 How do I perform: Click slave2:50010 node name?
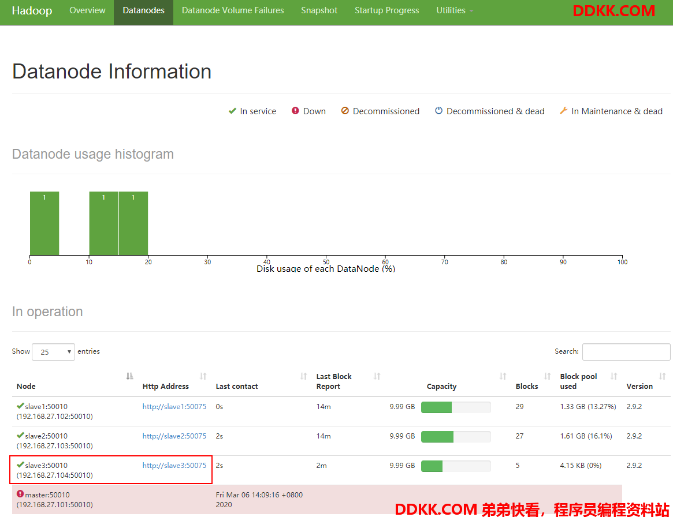click(x=46, y=436)
